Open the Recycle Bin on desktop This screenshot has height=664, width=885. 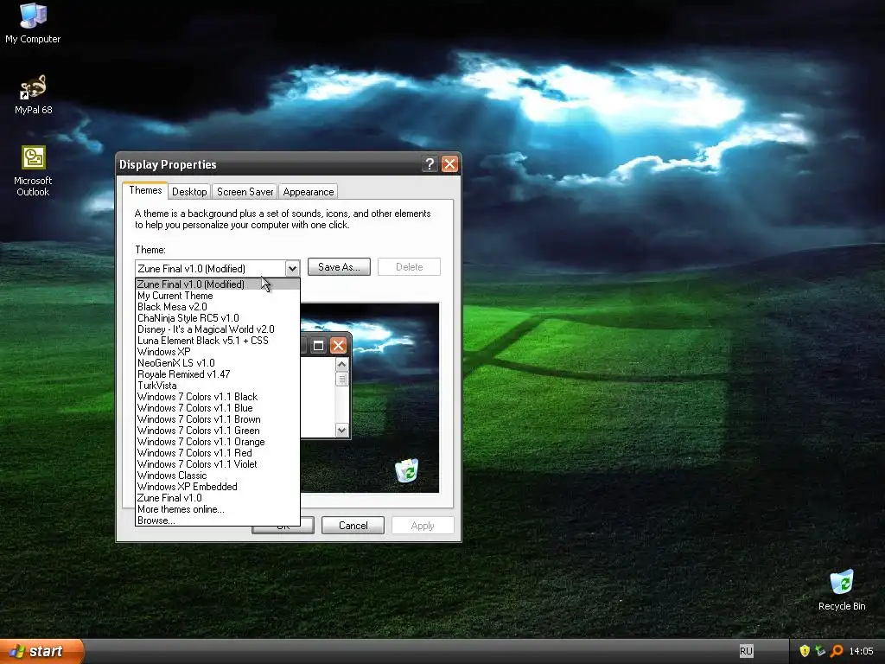tap(842, 590)
